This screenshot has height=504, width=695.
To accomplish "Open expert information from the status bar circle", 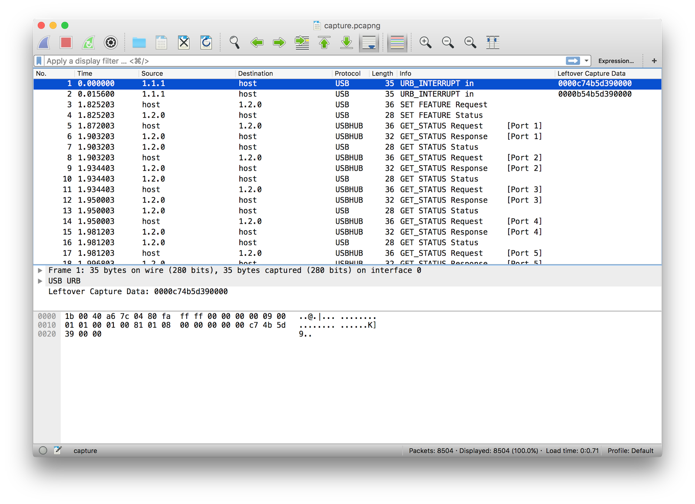I will (x=43, y=451).
